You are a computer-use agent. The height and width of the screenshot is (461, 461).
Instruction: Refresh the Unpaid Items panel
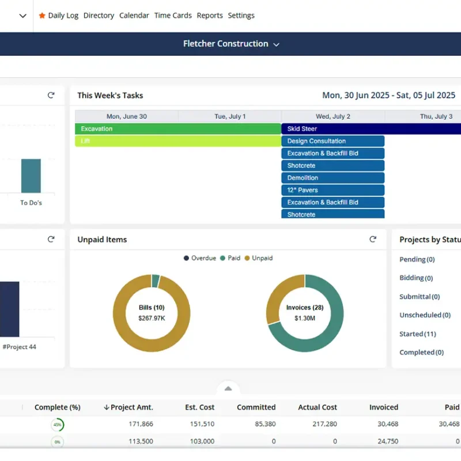click(373, 239)
